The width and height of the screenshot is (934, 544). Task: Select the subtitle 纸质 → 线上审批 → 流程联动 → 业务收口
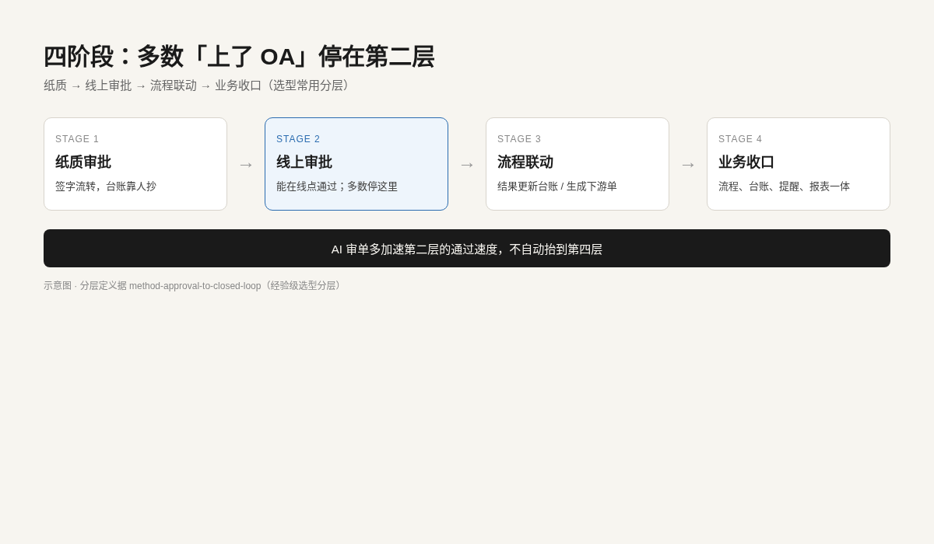(198, 85)
